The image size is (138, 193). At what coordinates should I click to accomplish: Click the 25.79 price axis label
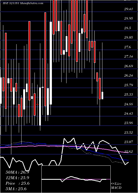tap(129, 85)
